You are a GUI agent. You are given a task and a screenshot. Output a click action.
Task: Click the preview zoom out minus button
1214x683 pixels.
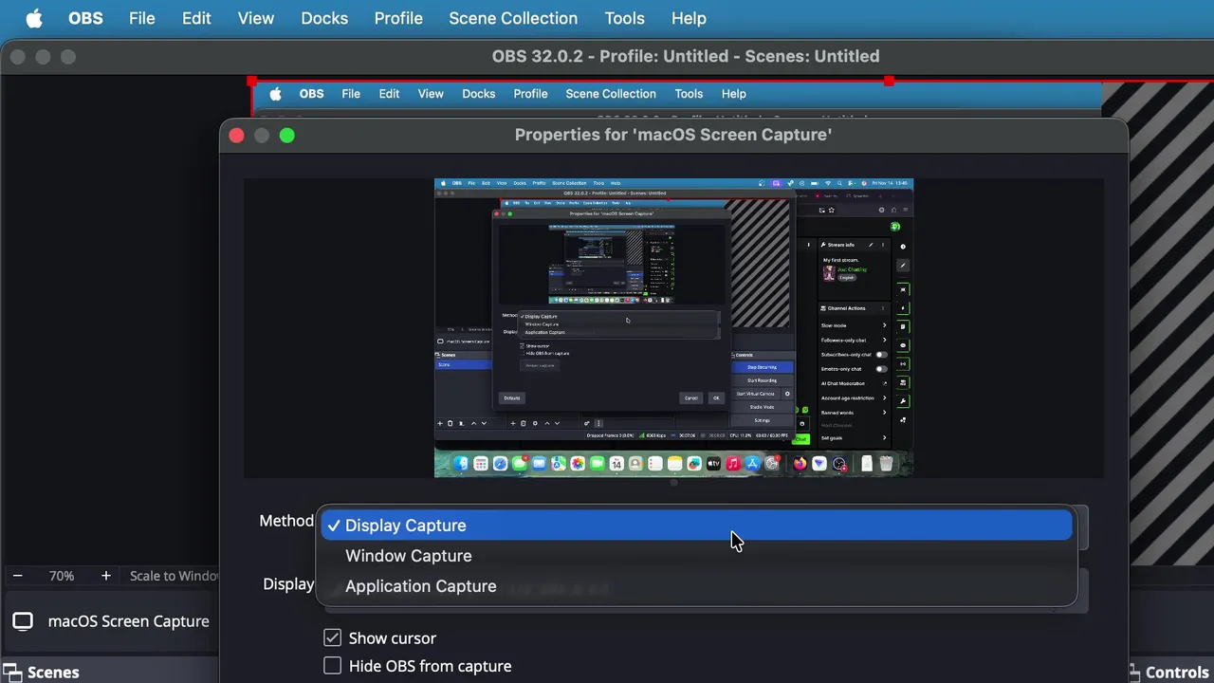coord(17,576)
